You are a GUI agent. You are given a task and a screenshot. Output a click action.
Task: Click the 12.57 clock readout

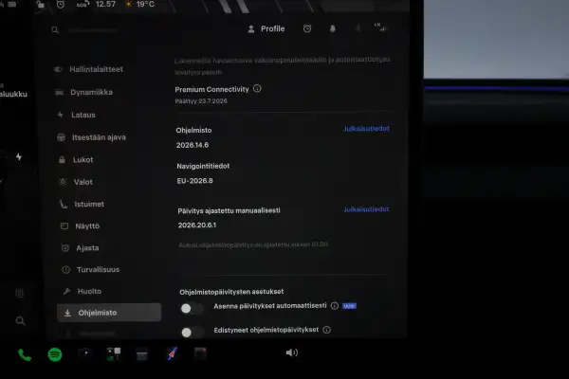pyautogui.click(x=105, y=5)
